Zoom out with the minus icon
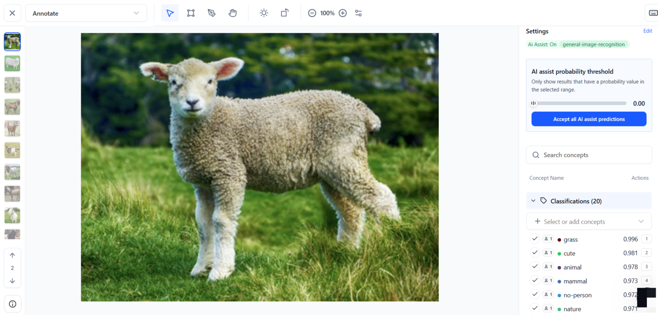 (x=312, y=13)
